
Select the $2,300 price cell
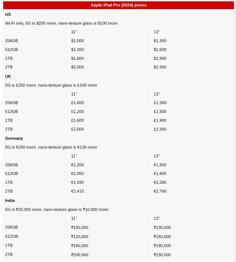tap(160, 67)
